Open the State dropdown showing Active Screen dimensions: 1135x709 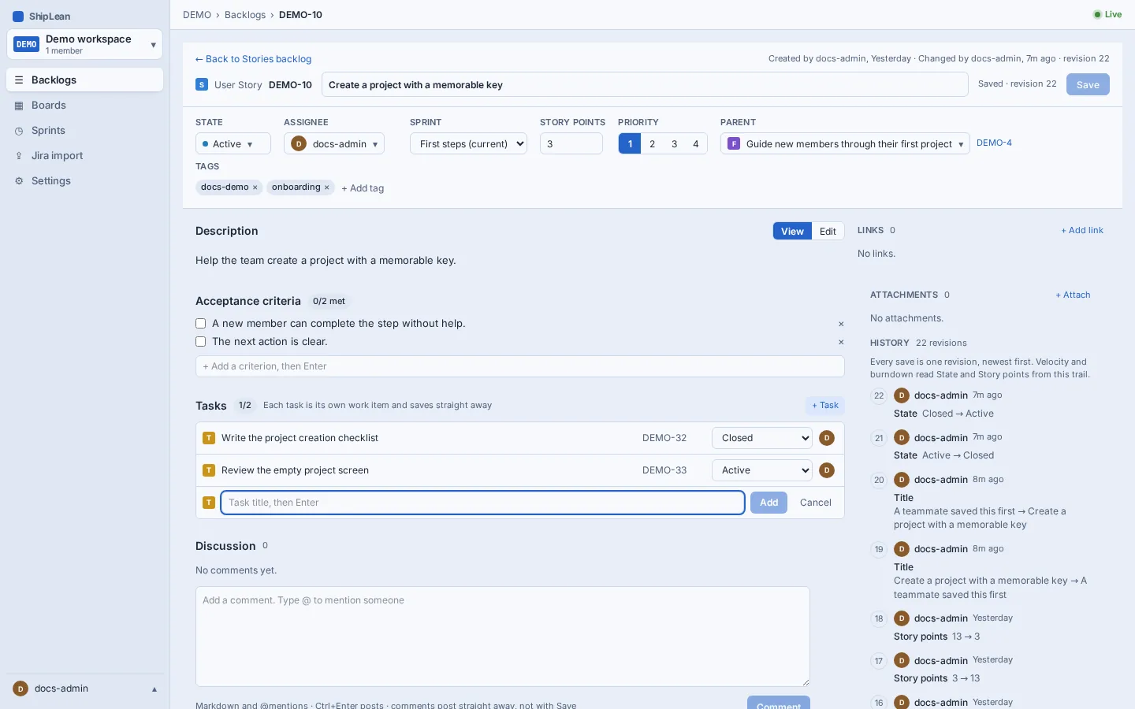pos(233,143)
